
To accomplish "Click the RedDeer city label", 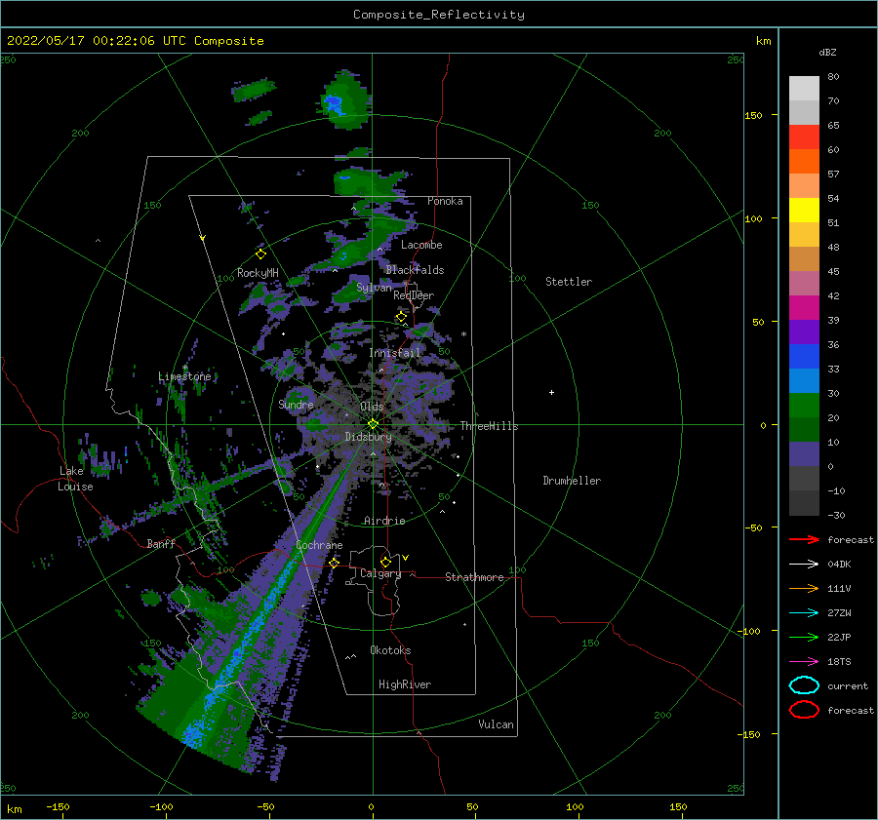I will (x=414, y=295).
